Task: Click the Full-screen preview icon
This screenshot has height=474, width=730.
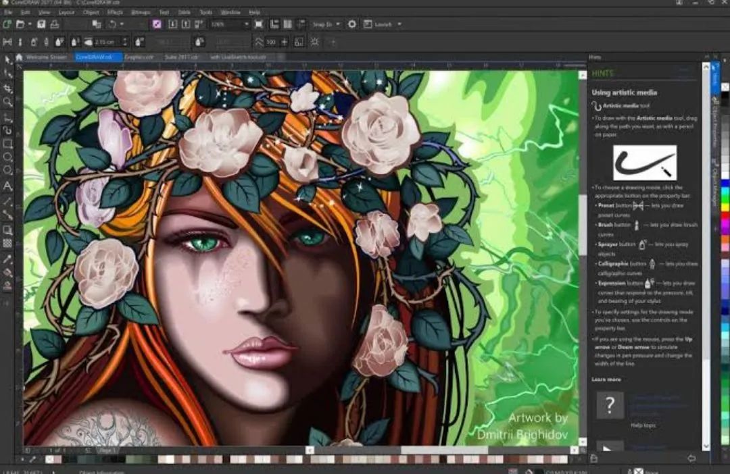Action: pos(259,24)
